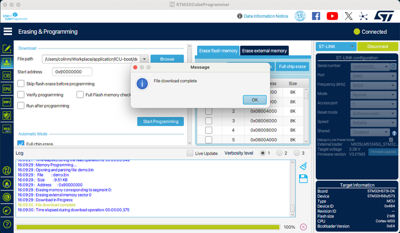400x233 pixels.
Task: Open the Memory & file editing panel
Action: (7, 49)
